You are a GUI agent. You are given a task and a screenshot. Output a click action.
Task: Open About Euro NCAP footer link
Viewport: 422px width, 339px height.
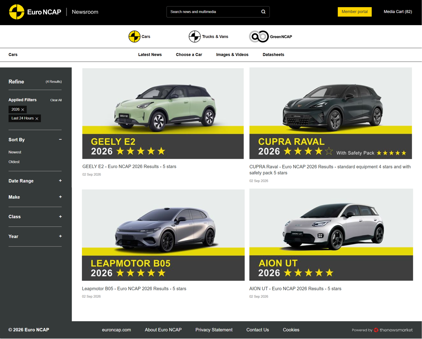[163, 330]
